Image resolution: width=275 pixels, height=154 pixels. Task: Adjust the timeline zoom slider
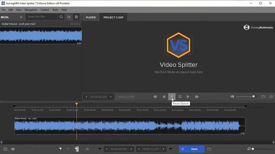[x=263, y=149]
